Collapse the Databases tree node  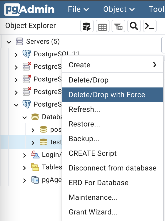click(25, 117)
